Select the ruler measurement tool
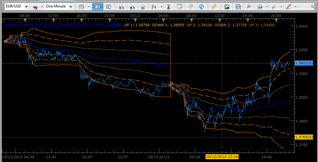 tap(214, 7)
